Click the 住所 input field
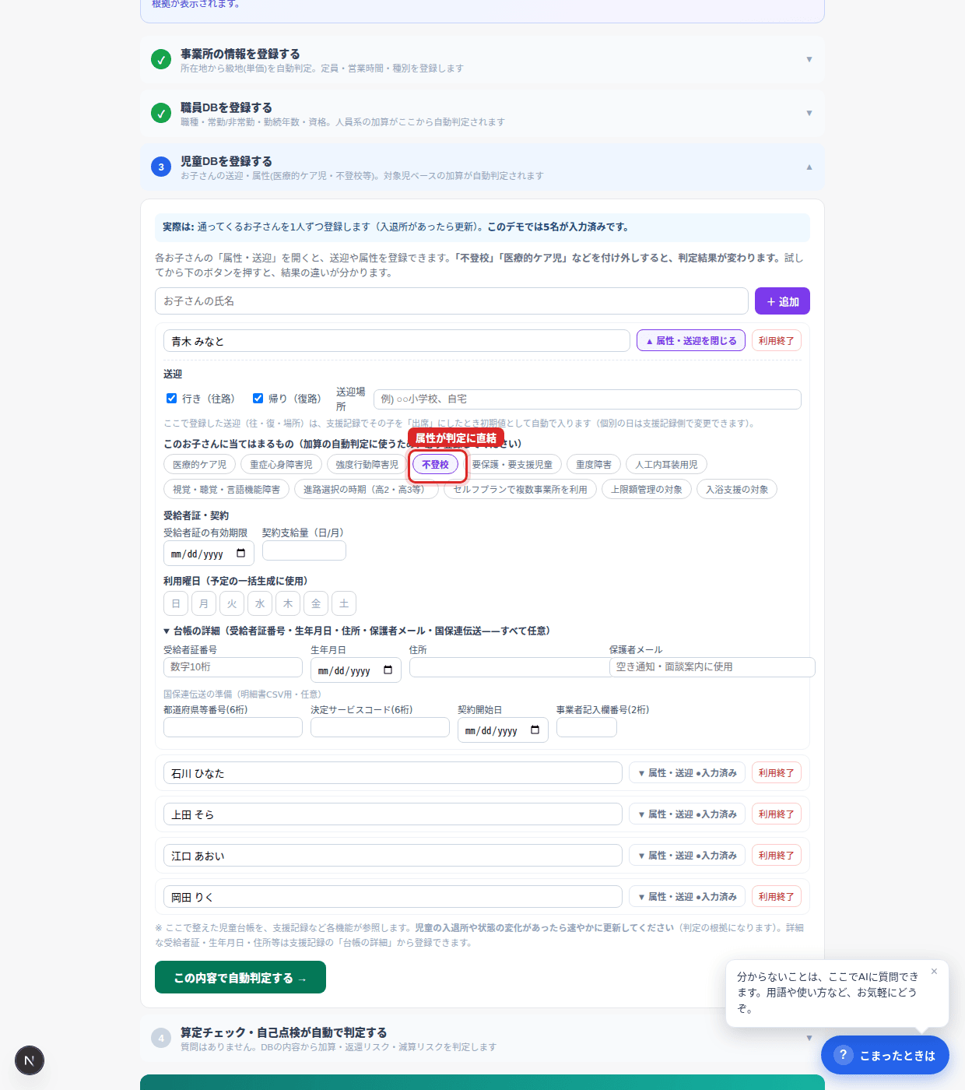965x1090 pixels. click(509, 667)
